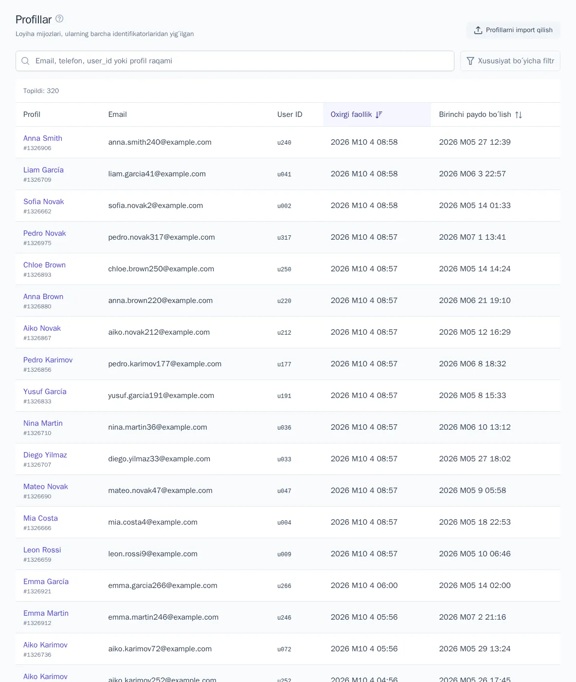Open the Nina Martin profile link
The height and width of the screenshot is (682, 576).
click(x=43, y=423)
